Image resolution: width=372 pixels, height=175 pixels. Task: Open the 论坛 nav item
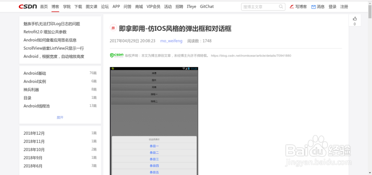click(105, 7)
